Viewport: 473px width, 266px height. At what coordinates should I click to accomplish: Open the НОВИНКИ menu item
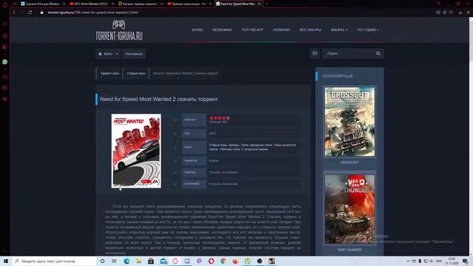click(x=281, y=30)
